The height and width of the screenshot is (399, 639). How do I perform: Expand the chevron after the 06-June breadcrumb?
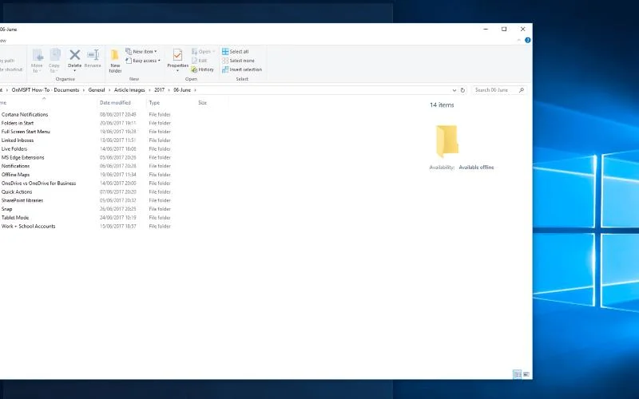click(x=195, y=90)
